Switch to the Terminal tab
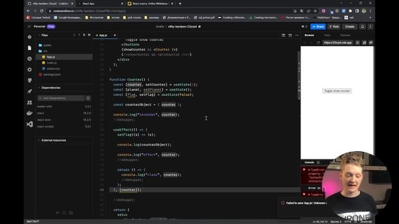The height and width of the screenshot is (224, 399). click(345, 35)
